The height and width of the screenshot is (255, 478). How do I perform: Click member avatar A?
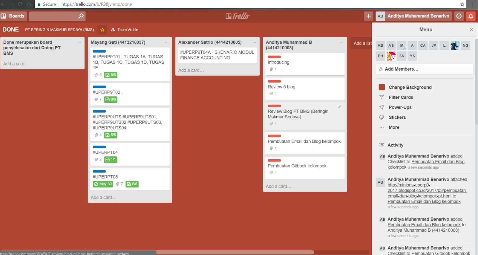[x=412, y=45]
